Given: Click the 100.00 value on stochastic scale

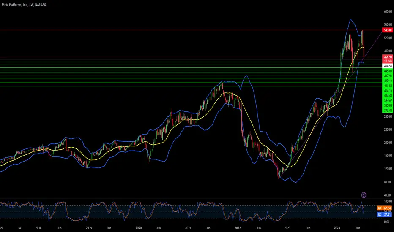Looking at the screenshot, I should click(388, 201).
